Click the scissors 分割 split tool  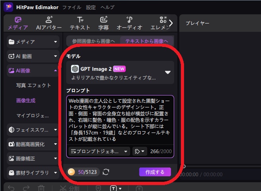pyautogui.click(x=69, y=188)
